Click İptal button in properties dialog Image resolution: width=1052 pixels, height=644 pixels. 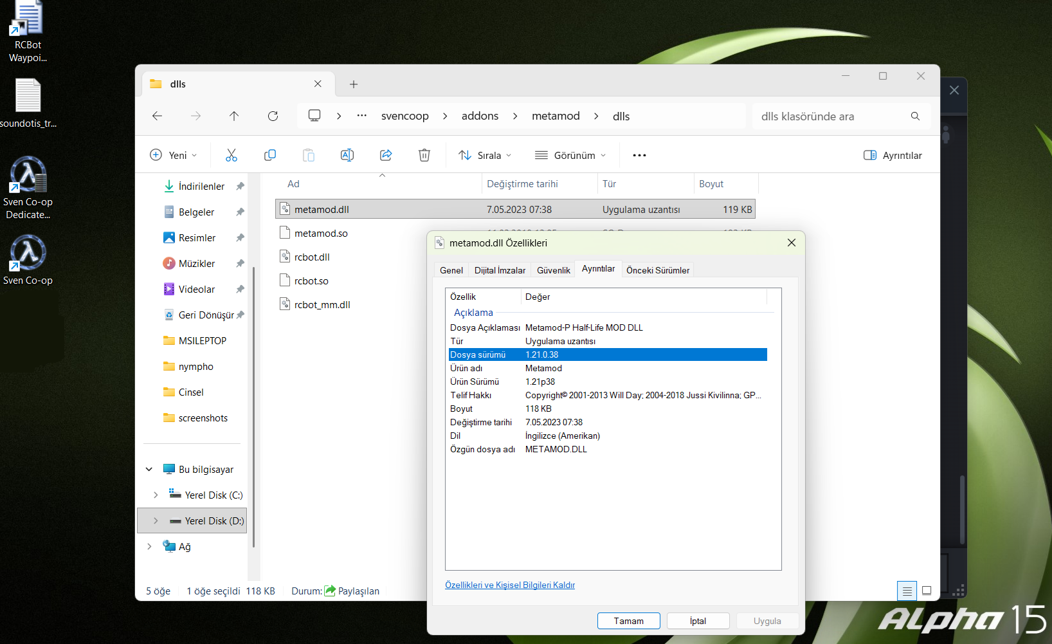[x=698, y=621]
